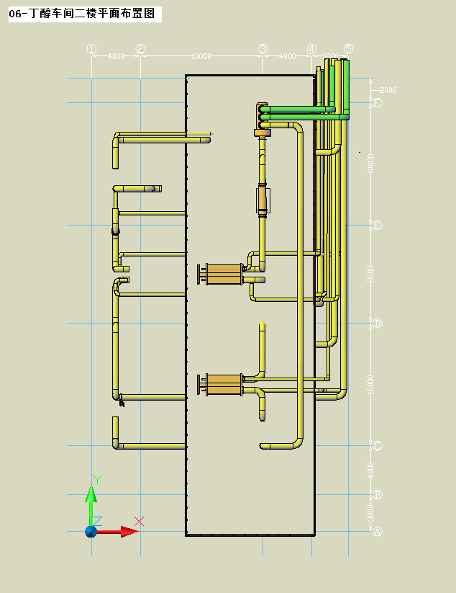Select grid axis bubble A on right
This screenshot has height=593, width=456.
[x=378, y=531]
